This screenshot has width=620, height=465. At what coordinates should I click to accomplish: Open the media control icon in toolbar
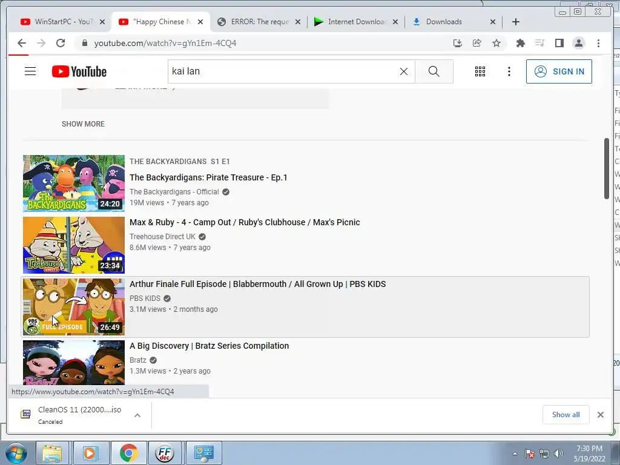[x=539, y=43]
